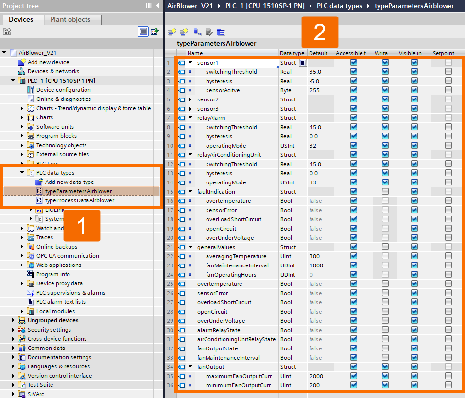Click the typeProcessDataAirblower data type icon
Viewport: 465px width, 398px height.
(x=39, y=200)
